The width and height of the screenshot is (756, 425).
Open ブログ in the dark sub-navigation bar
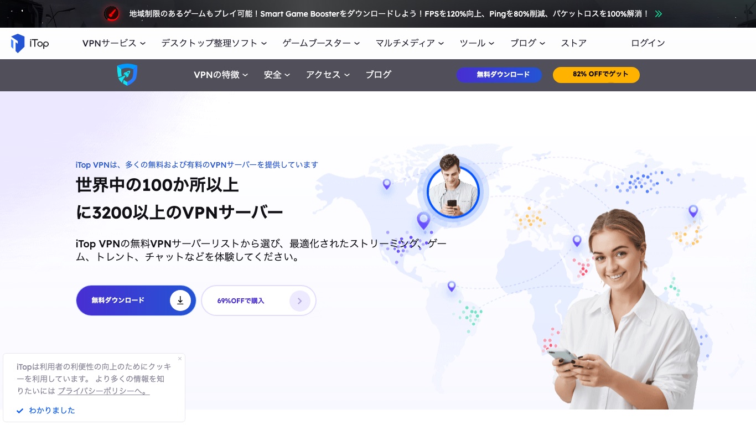tap(379, 75)
